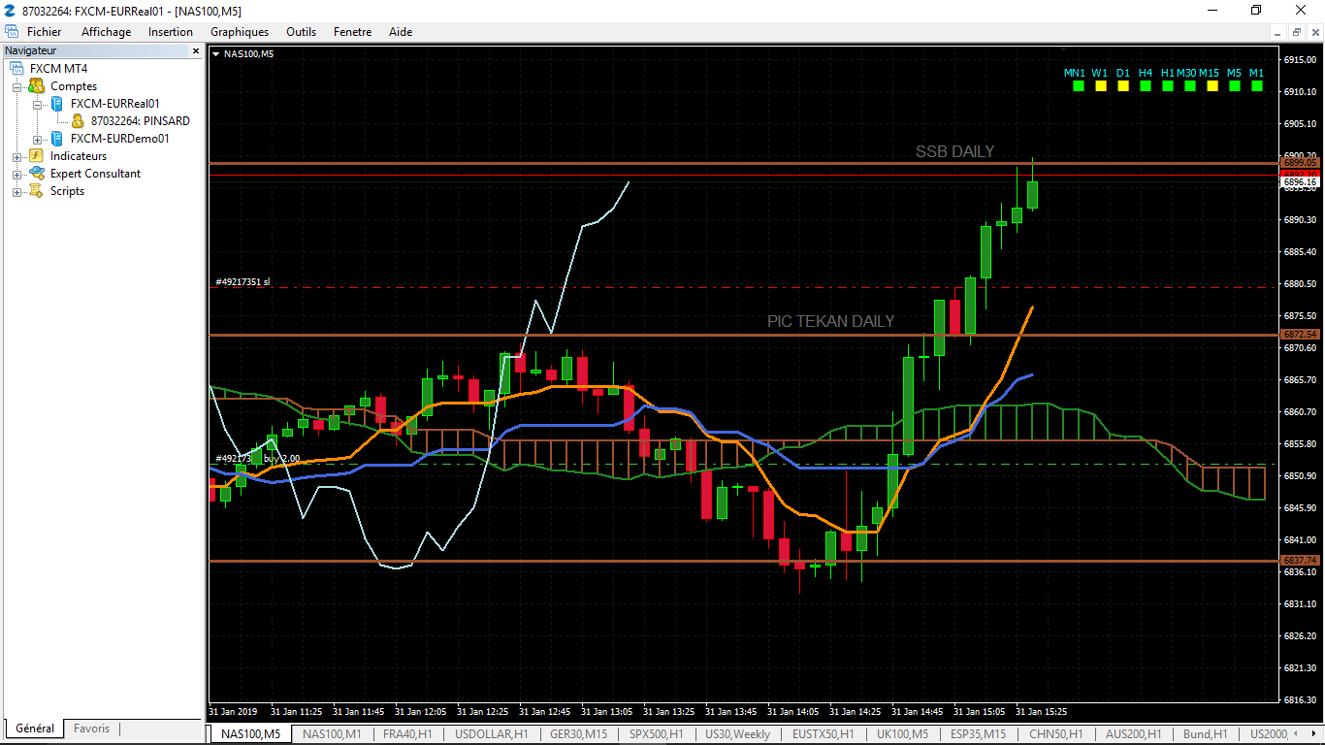
Task: Select the 87032264: PINSARD account icon
Action: 78,121
